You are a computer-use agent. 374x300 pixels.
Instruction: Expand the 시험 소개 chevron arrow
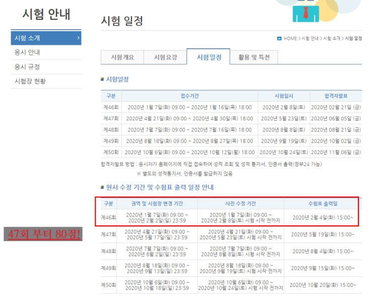click(79, 38)
